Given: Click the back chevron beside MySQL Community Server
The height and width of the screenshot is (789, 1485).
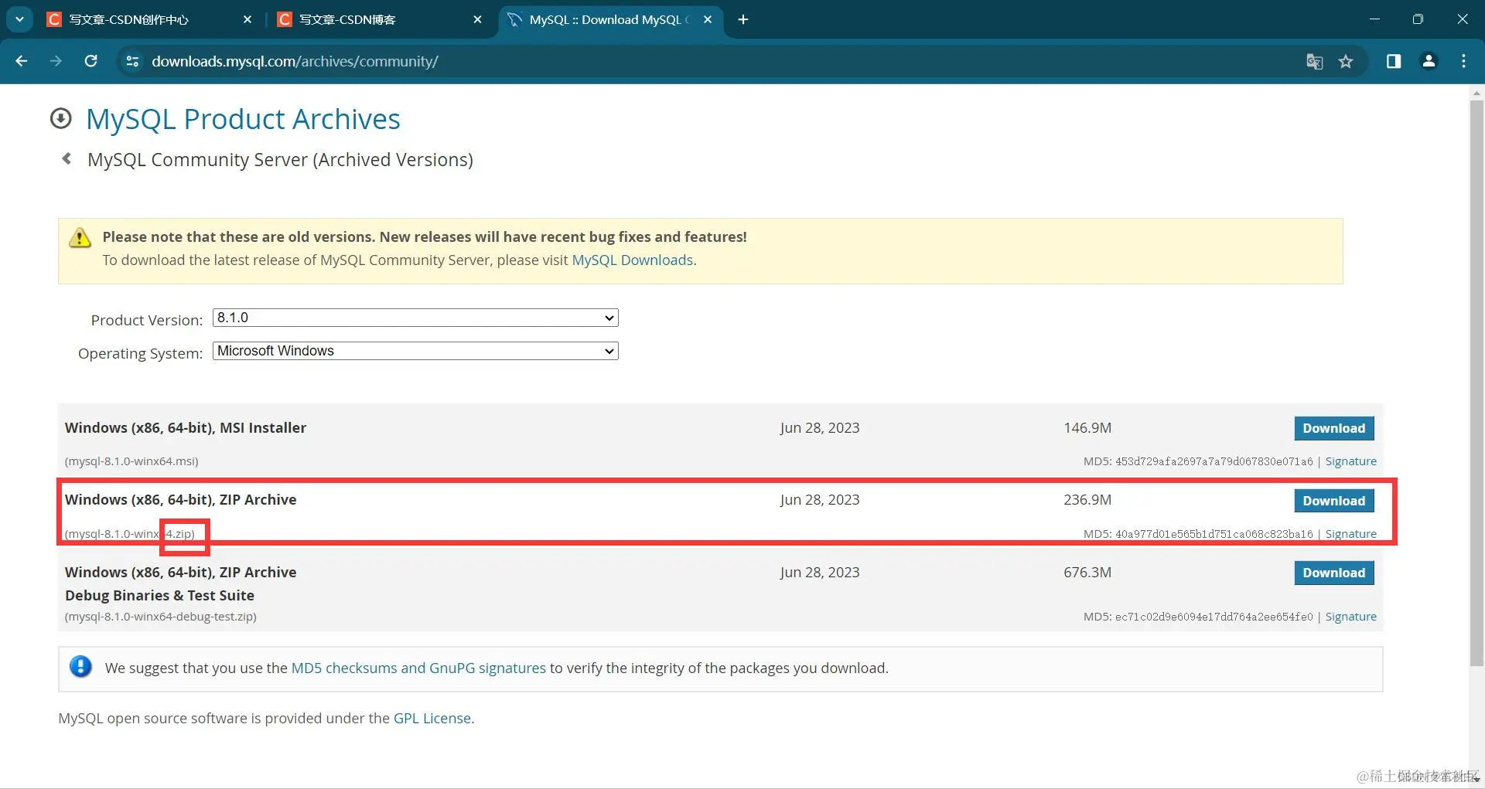Looking at the screenshot, I should click(x=67, y=158).
